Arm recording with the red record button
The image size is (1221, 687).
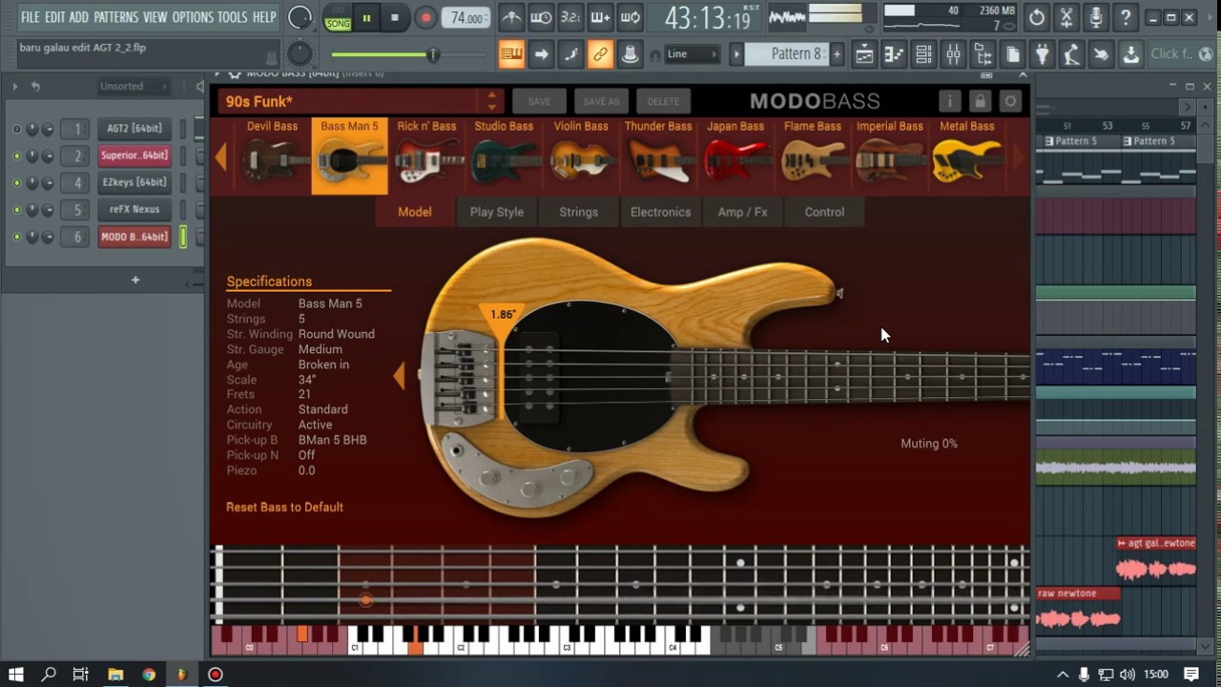click(x=426, y=18)
